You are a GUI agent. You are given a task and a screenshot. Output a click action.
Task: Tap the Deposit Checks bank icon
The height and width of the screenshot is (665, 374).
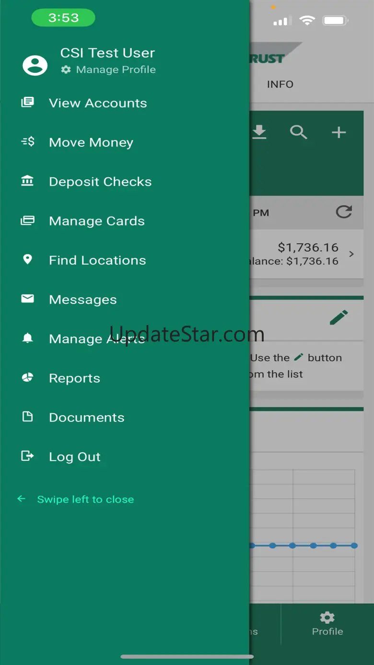coord(28,181)
